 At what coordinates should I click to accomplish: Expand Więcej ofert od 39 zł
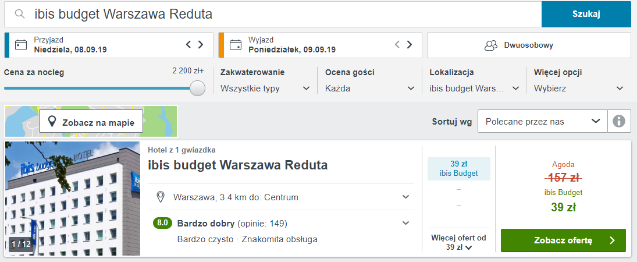pyautogui.click(x=458, y=242)
